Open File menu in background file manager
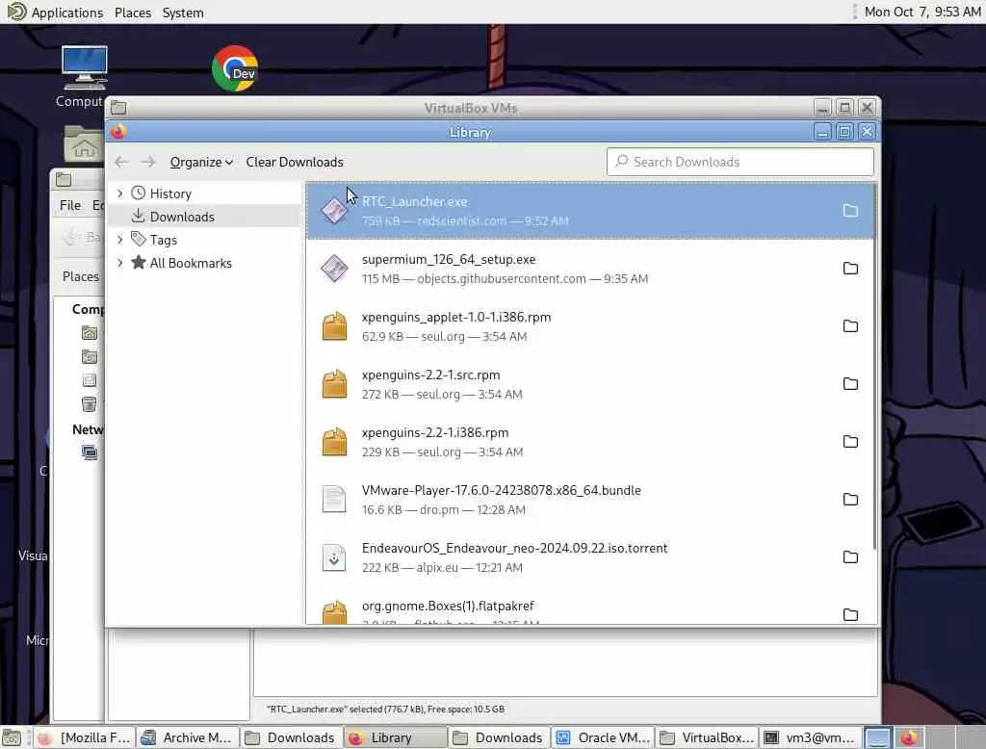986x749 pixels. point(69,206)
